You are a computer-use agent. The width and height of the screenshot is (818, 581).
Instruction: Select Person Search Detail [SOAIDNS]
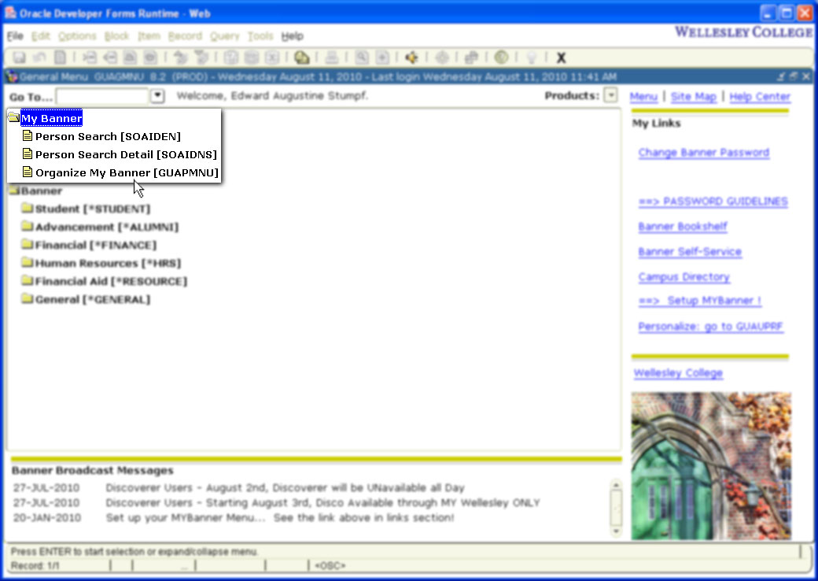coord(126,154)
